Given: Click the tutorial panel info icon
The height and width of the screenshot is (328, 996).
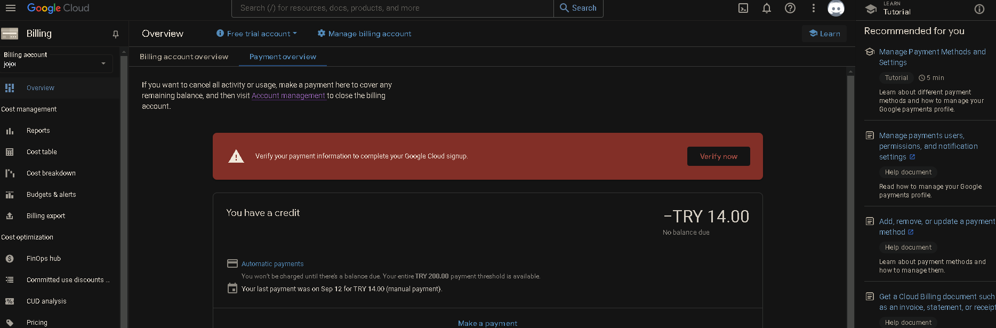Looking at the screenshot, I should [x=979, y=9].
